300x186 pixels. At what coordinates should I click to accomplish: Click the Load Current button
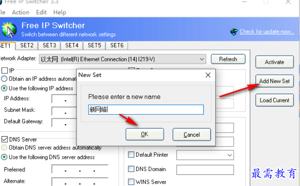(x=274, y=100)
